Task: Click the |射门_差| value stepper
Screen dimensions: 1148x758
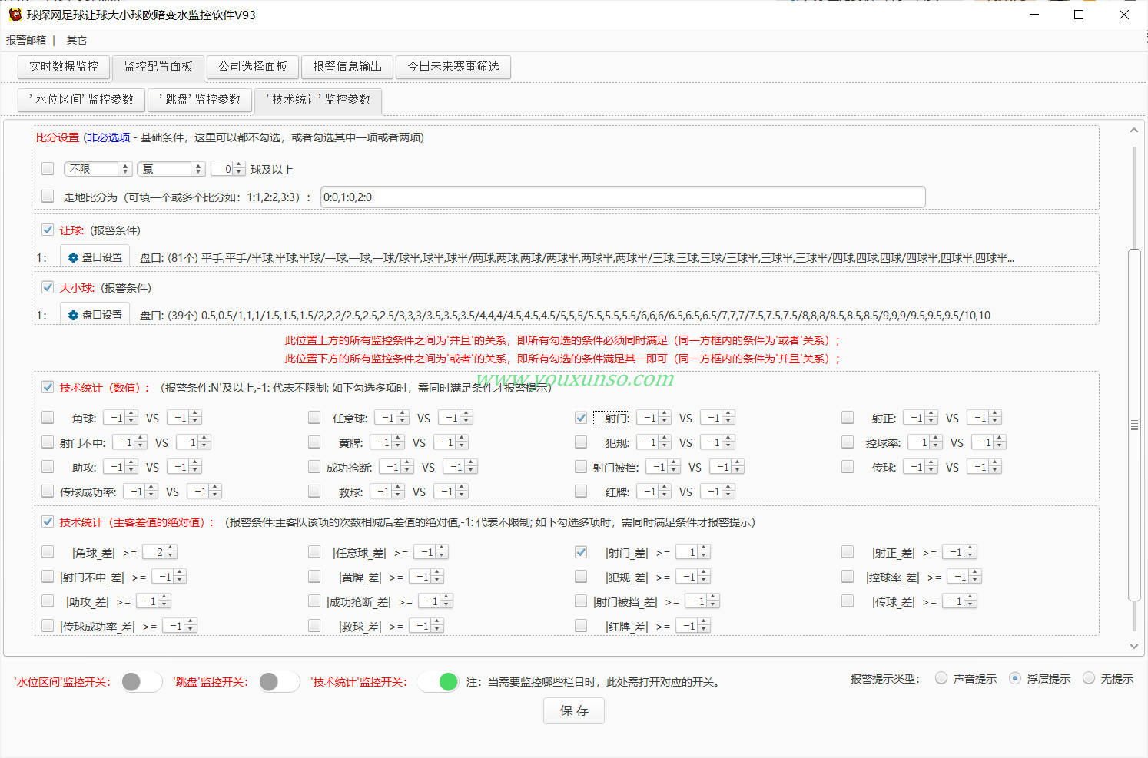Action: point(693,552)
